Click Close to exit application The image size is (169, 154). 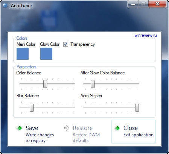pyautogui.click(x=134, y=131)
